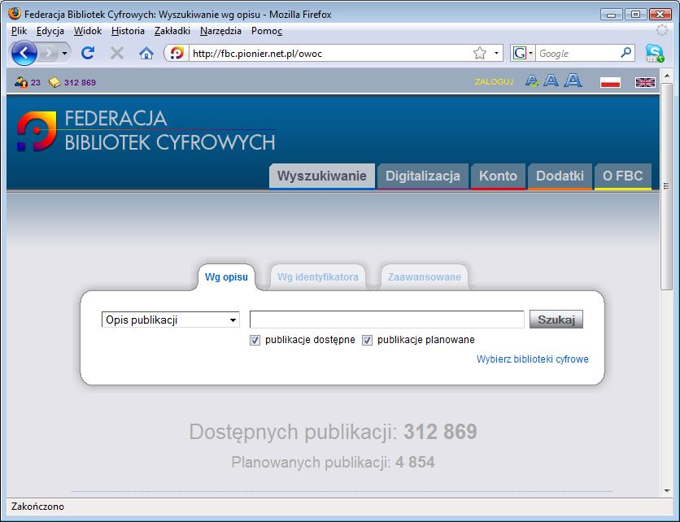Switch language with the Polish flag
The image size is (680, 522).
click(610, 82)
